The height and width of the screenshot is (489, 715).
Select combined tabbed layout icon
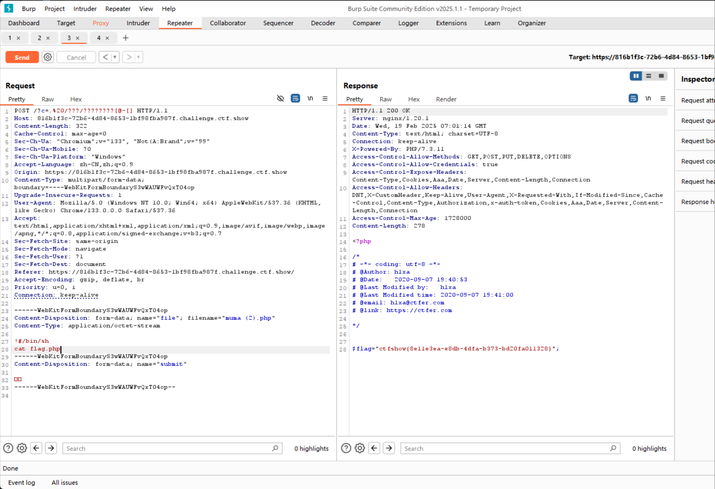(x=661, y=76)
